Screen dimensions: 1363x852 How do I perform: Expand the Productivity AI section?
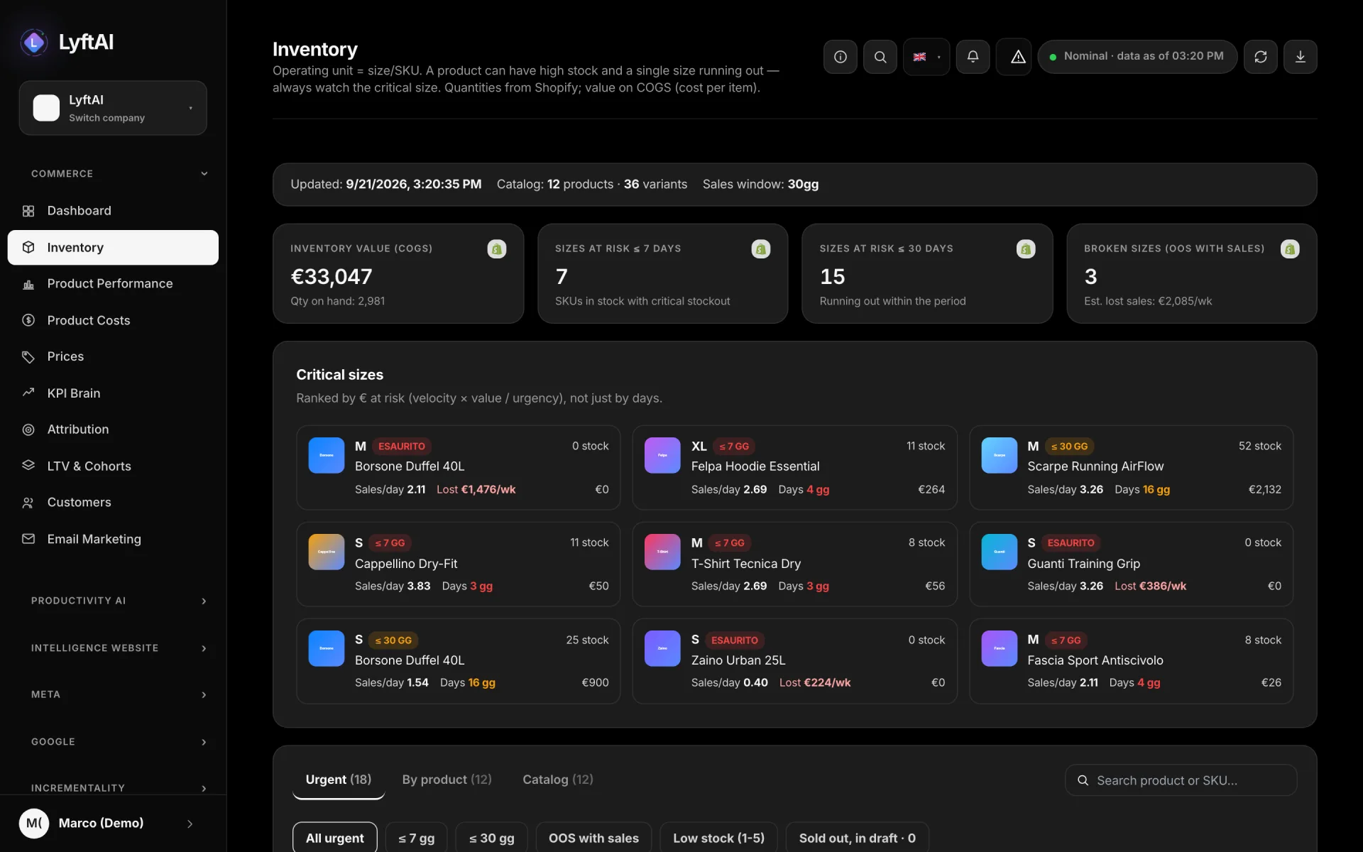coord(119,601)
